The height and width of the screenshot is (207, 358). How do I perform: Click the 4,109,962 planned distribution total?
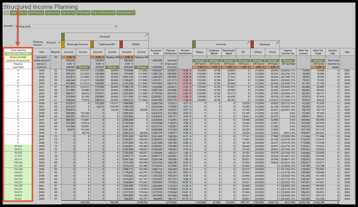click(171, 202)
